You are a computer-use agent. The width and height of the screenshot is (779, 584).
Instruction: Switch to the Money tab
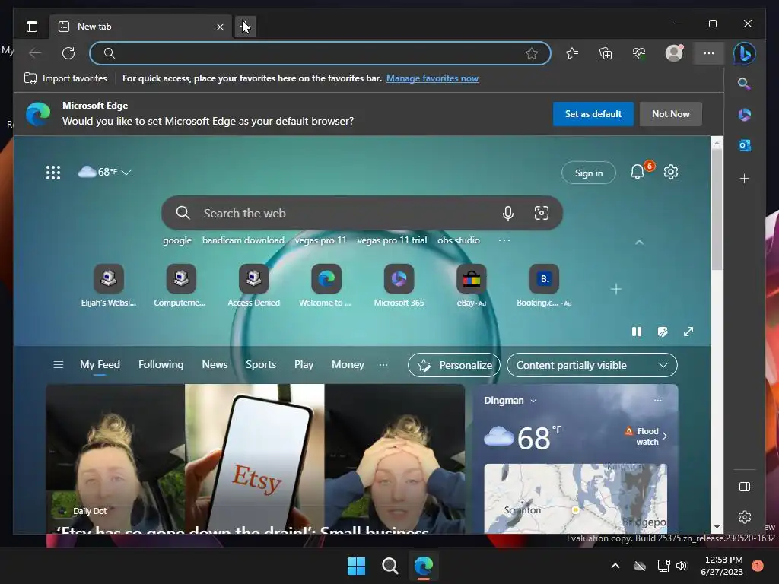pyautogui.click(x=348, y=365)
